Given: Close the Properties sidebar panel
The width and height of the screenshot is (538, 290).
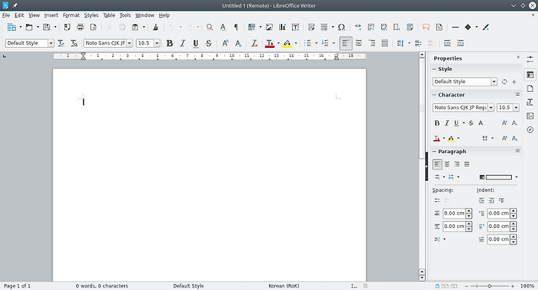Looking at the screenshot, I should point(518,58).
